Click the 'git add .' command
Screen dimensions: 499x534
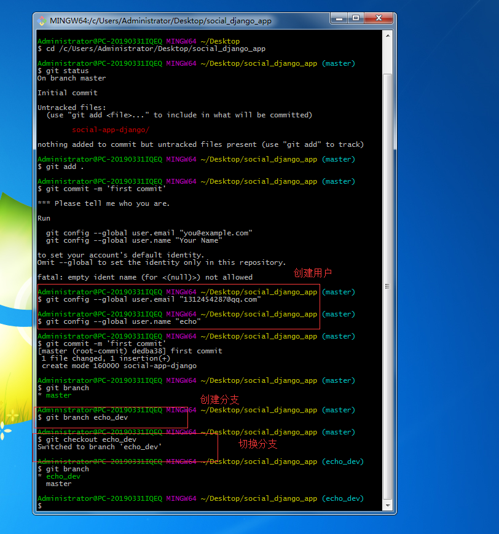click(61, 167)
